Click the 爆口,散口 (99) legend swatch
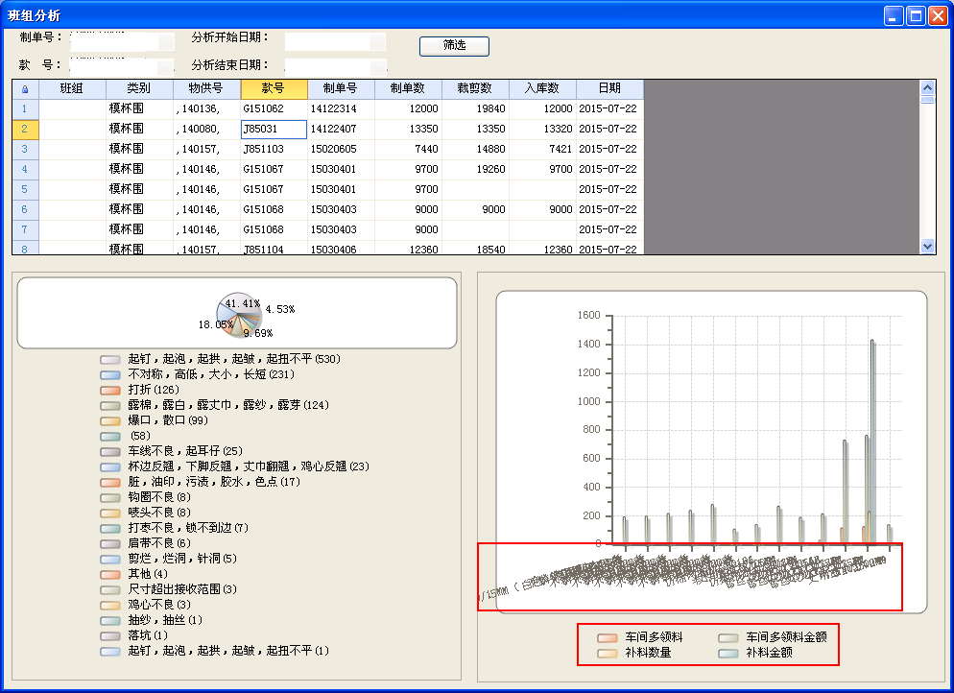The height and width of the screenshot is (693, 954). point(110,421)
